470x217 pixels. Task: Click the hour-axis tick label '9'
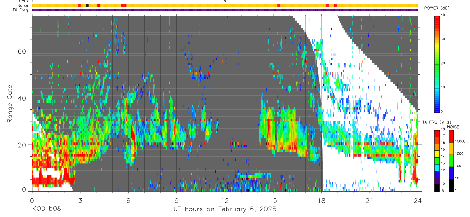pos(176,200)
